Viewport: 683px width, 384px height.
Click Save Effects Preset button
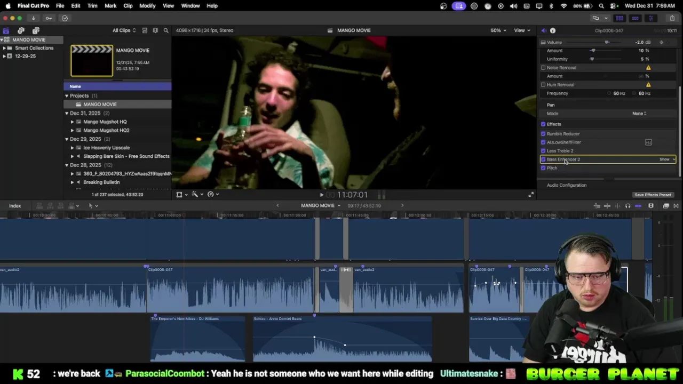653,195
